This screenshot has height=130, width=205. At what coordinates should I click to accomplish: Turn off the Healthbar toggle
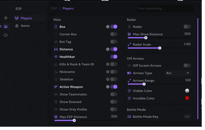pos(114,57)
